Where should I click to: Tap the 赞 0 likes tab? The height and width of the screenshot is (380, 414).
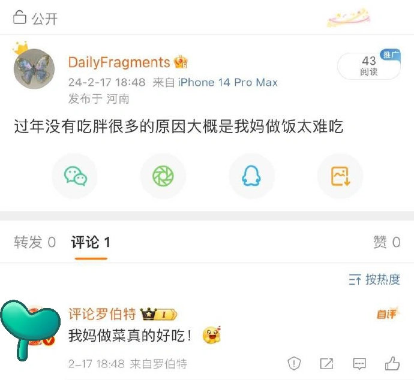[387, 242]
